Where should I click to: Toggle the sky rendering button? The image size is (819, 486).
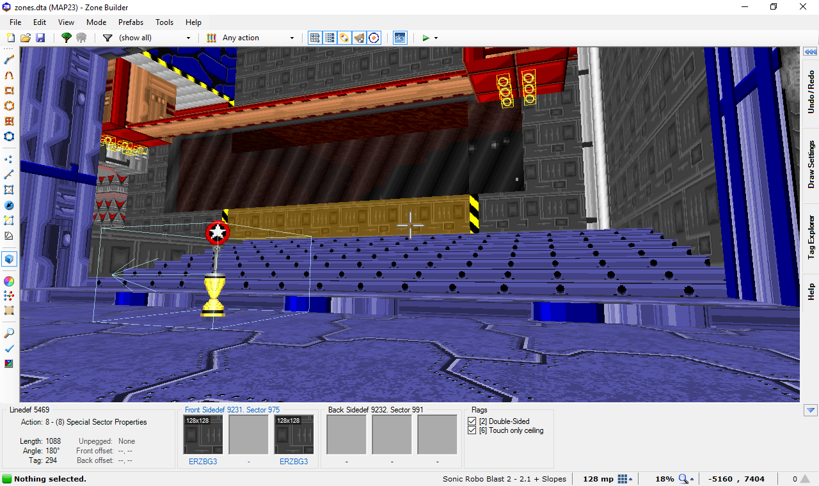400,38
